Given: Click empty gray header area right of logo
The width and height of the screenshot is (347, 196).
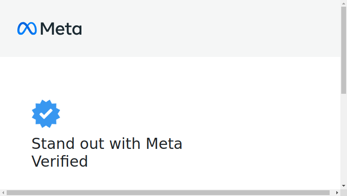Looking at the screenshot, I should tap(210, 28).
